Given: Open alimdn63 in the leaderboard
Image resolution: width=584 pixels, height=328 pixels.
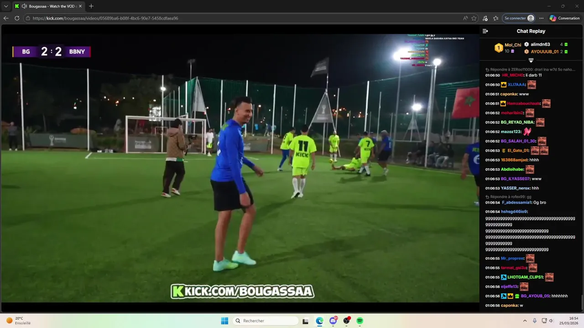Looking at the screenshot, I should coord(540,45).
